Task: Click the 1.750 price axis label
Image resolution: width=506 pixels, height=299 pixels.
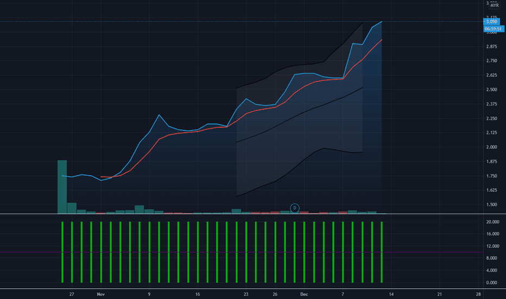Action: 491,176
